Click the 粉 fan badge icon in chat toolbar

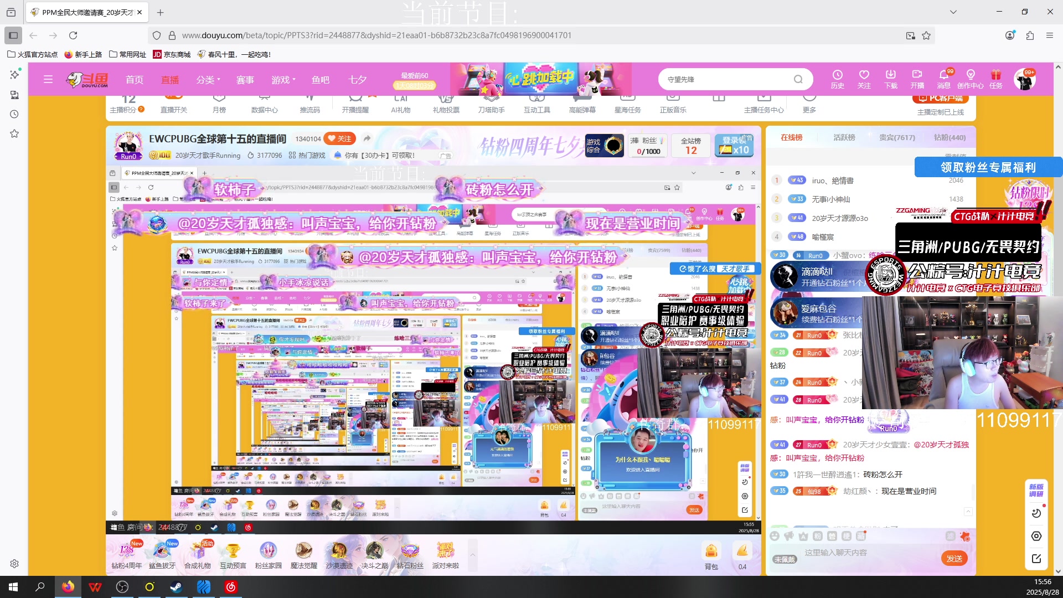(x=818, y=536)
